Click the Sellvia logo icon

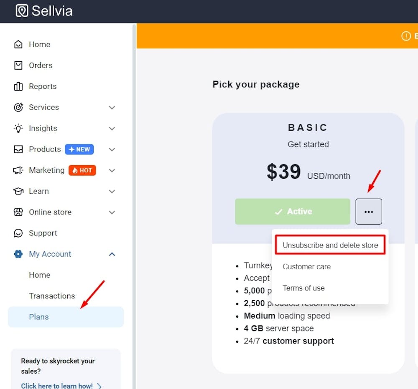pos(22,10)
